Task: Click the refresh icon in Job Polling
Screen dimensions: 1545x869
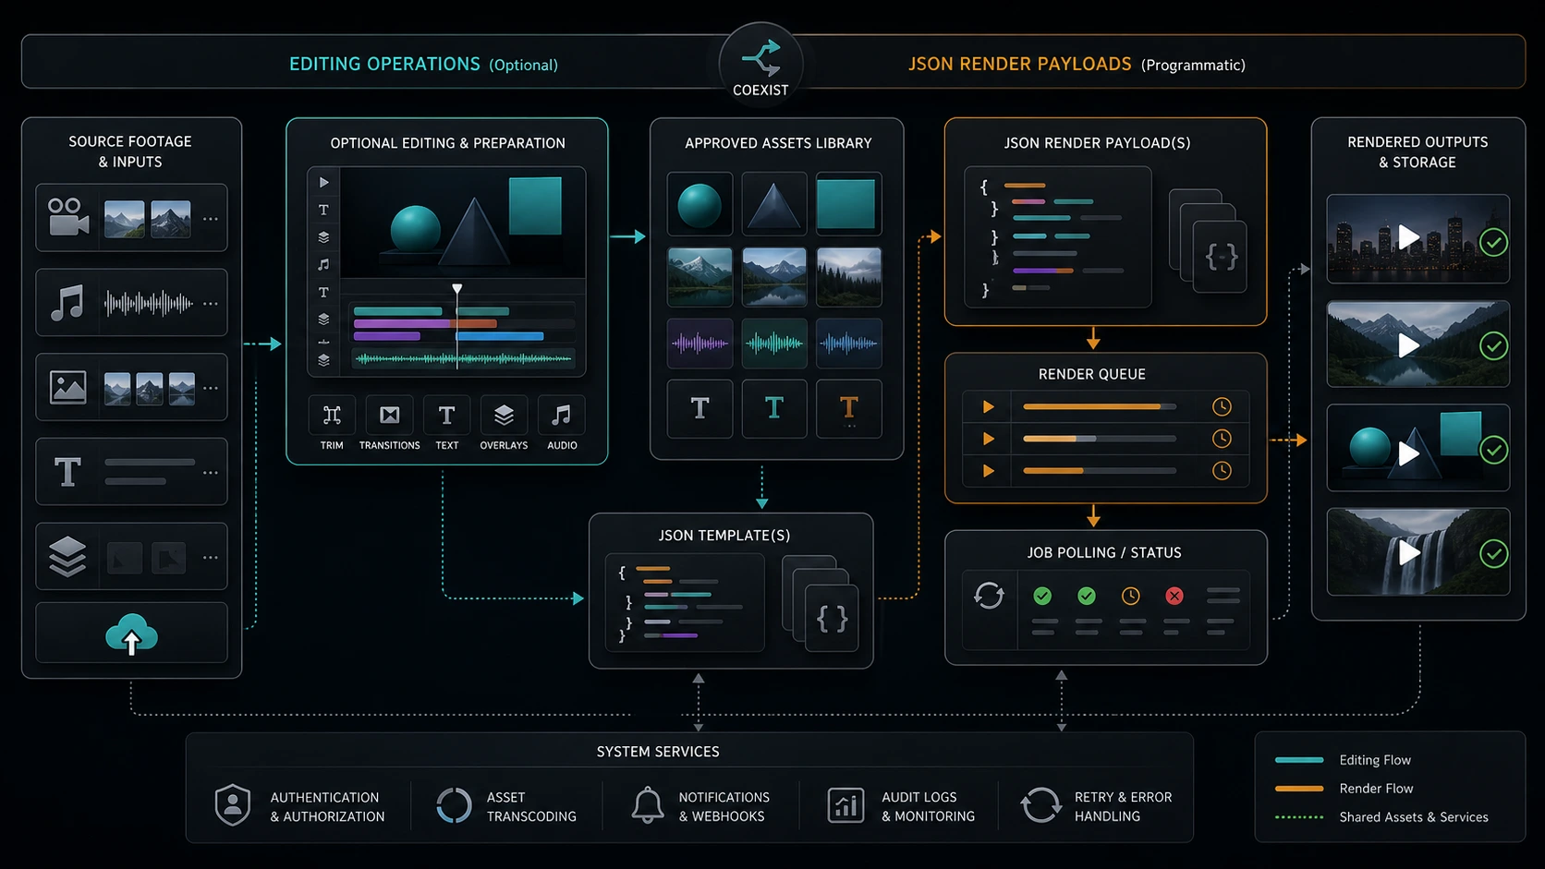Action: pyautogui.click(x=989, y=596)
